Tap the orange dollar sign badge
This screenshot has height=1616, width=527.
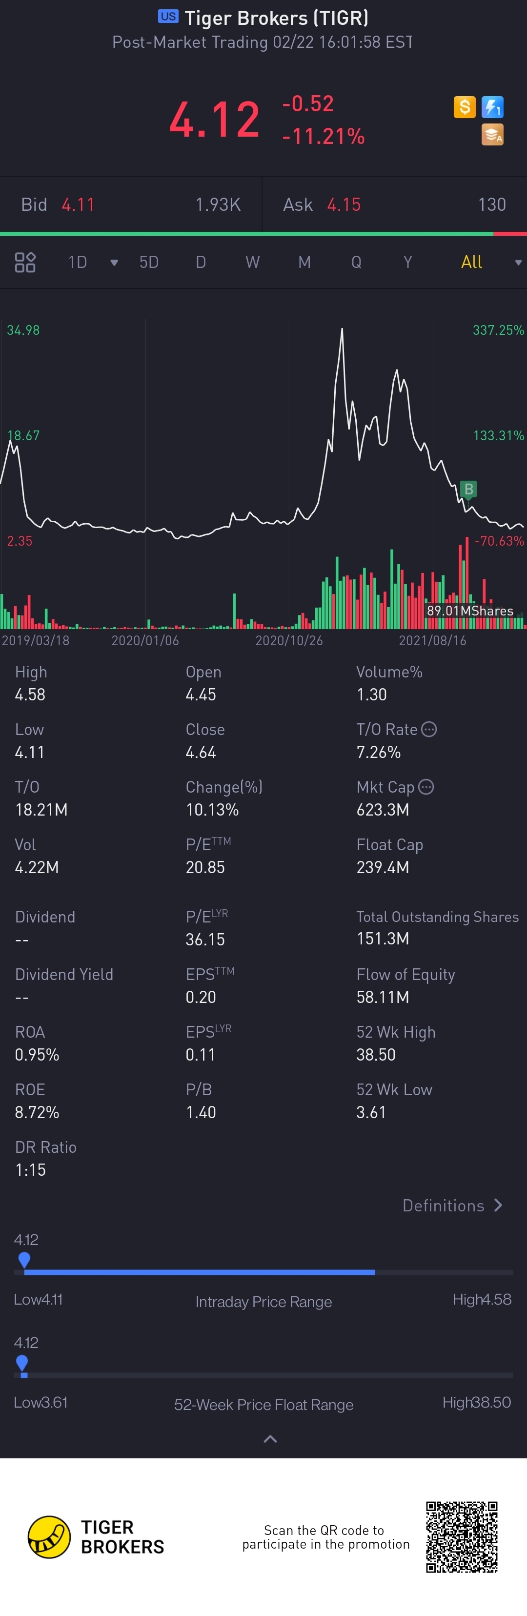464,107
